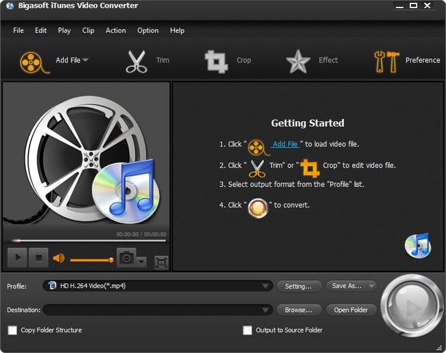Click the large round Convert button

[x=412, y=306]
